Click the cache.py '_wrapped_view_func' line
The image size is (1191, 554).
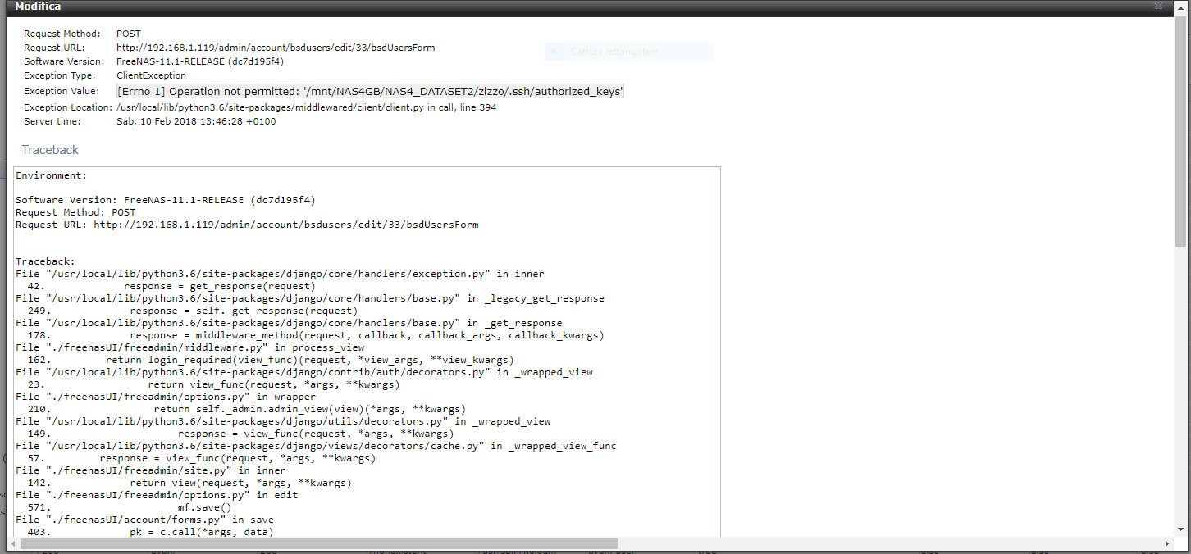point(316,446)
